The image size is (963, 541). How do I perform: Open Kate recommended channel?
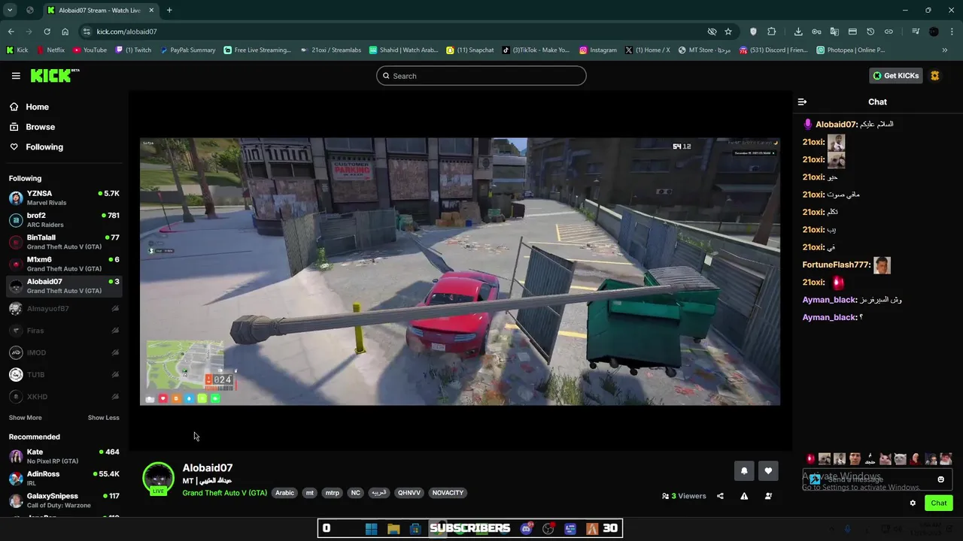pos(64,457)
